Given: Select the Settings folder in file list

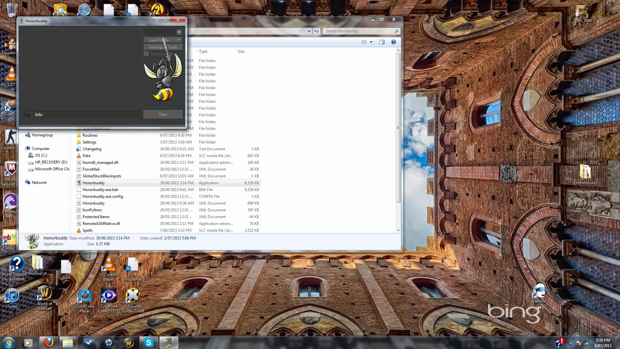Looking at the screenshot, I should (x=167, y=142).
